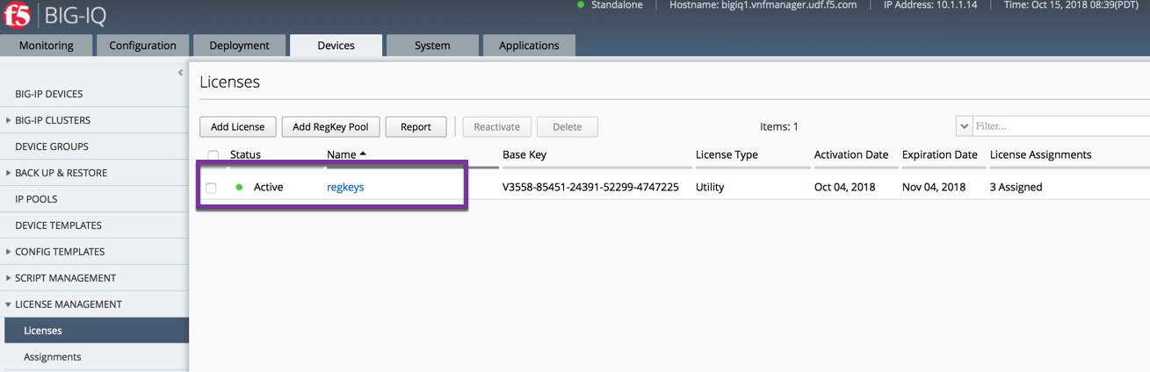Expand CONFIG TEMPLATES section
The width and height of the screenshot is (1150, 372).
(x=9, y=252)
